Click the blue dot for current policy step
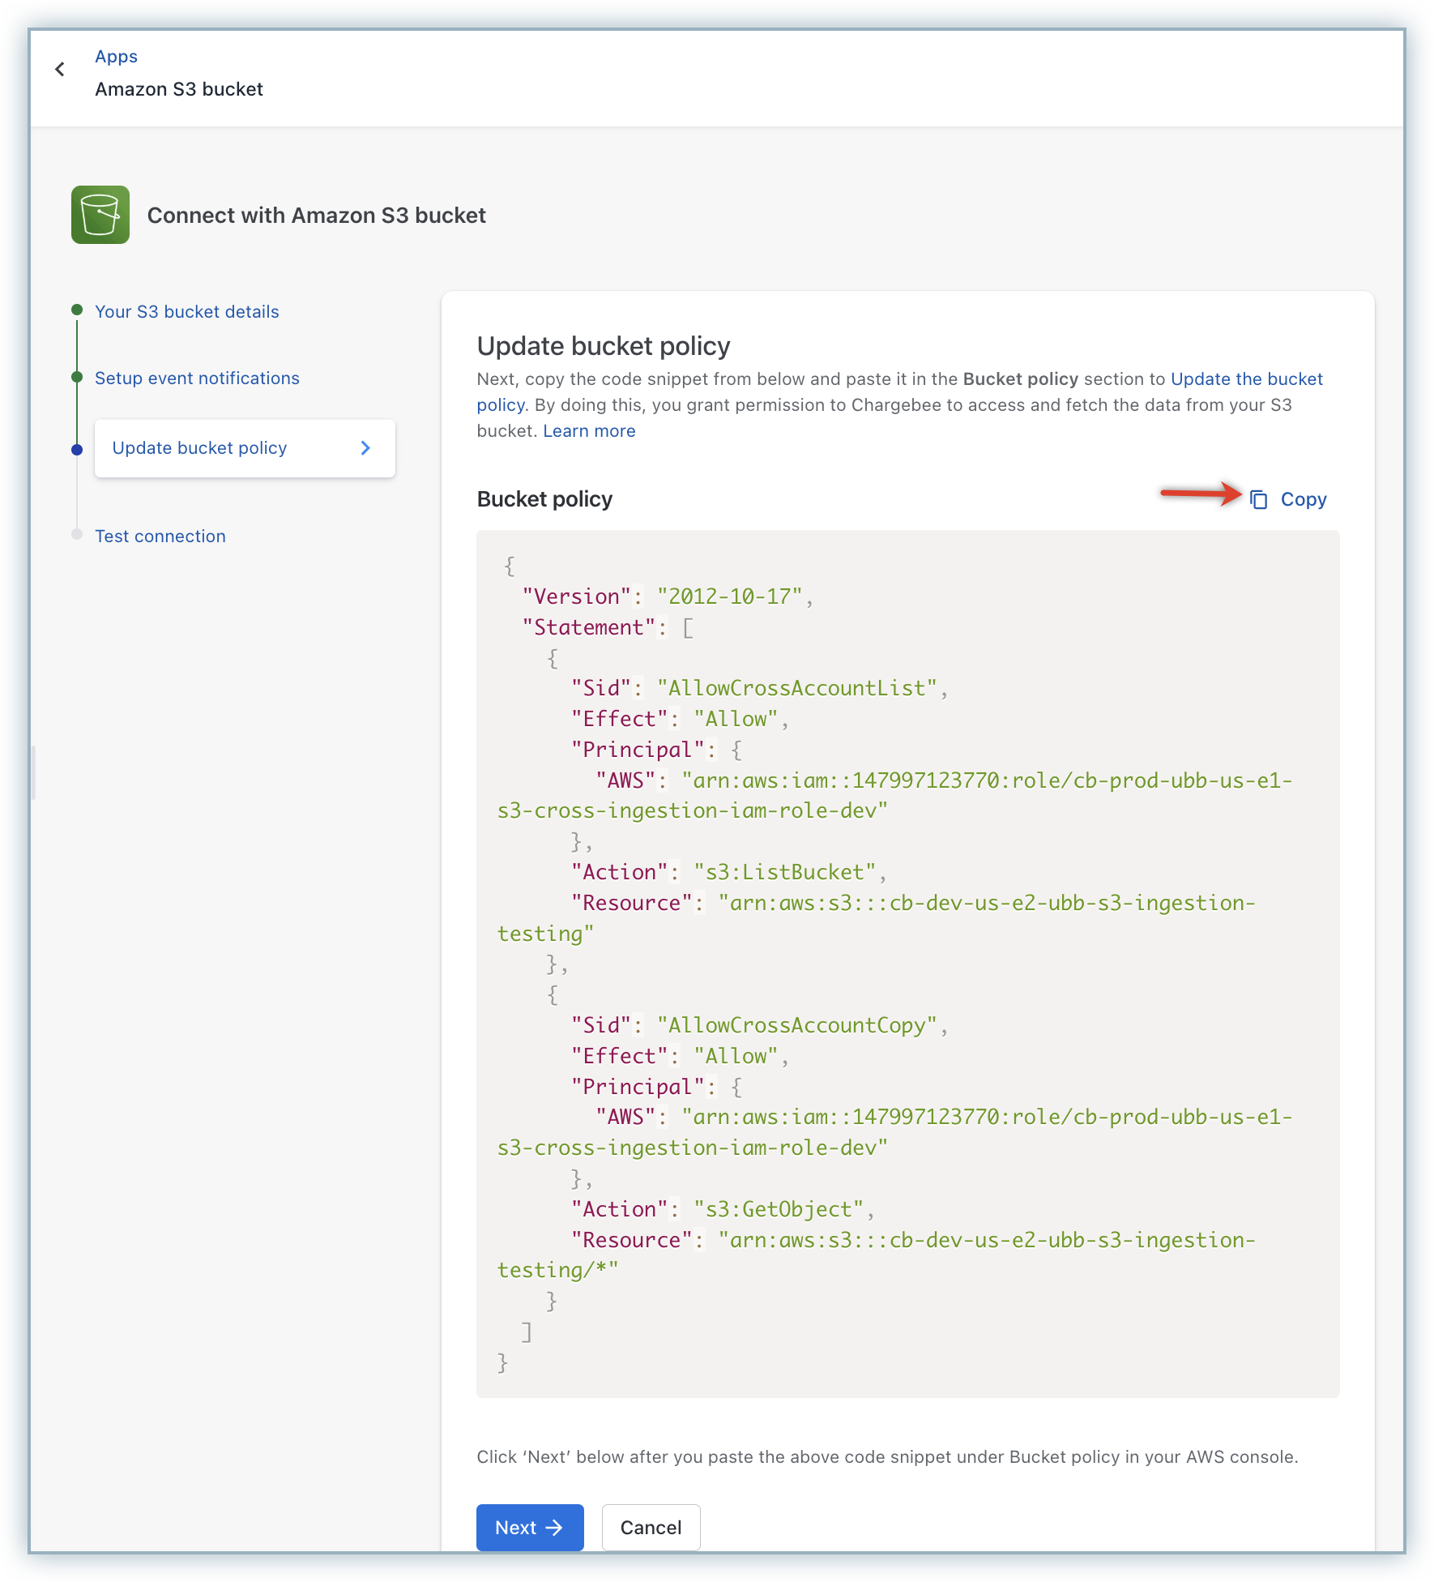Viewport: 1434px width, 1582px height. [x=77, y=450]
